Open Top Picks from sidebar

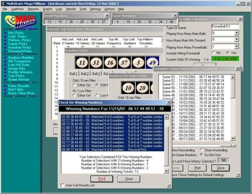pyautogui.click(x=16, y=76)
